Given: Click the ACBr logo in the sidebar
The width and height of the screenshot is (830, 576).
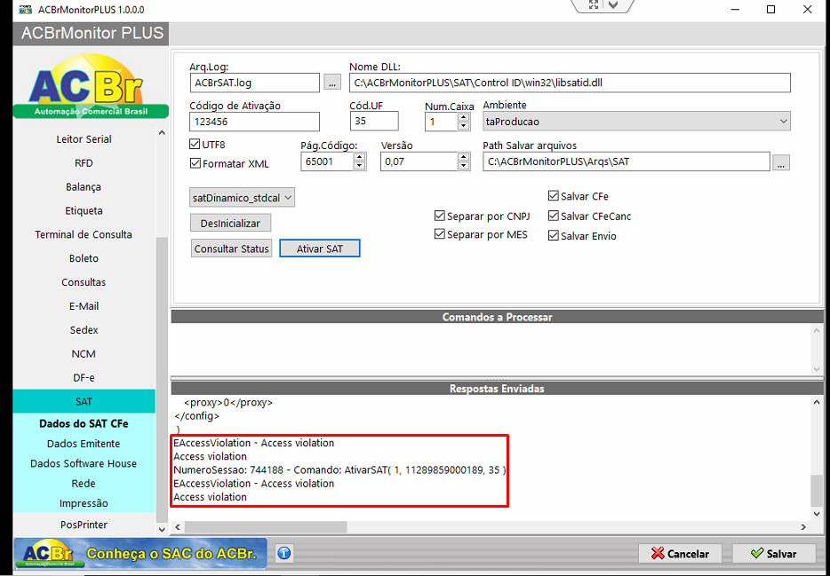Looking at the screenshot, I should point(91,87).
